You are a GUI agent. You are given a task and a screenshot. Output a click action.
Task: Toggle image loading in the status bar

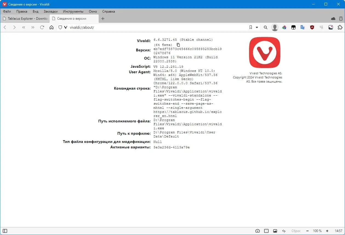click(275, 231)
